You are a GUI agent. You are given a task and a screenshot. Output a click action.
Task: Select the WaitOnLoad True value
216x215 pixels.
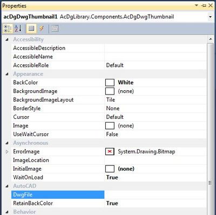pyautogui.click(x=112, y=177)
